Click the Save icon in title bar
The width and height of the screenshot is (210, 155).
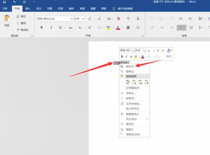coord(4,2)
